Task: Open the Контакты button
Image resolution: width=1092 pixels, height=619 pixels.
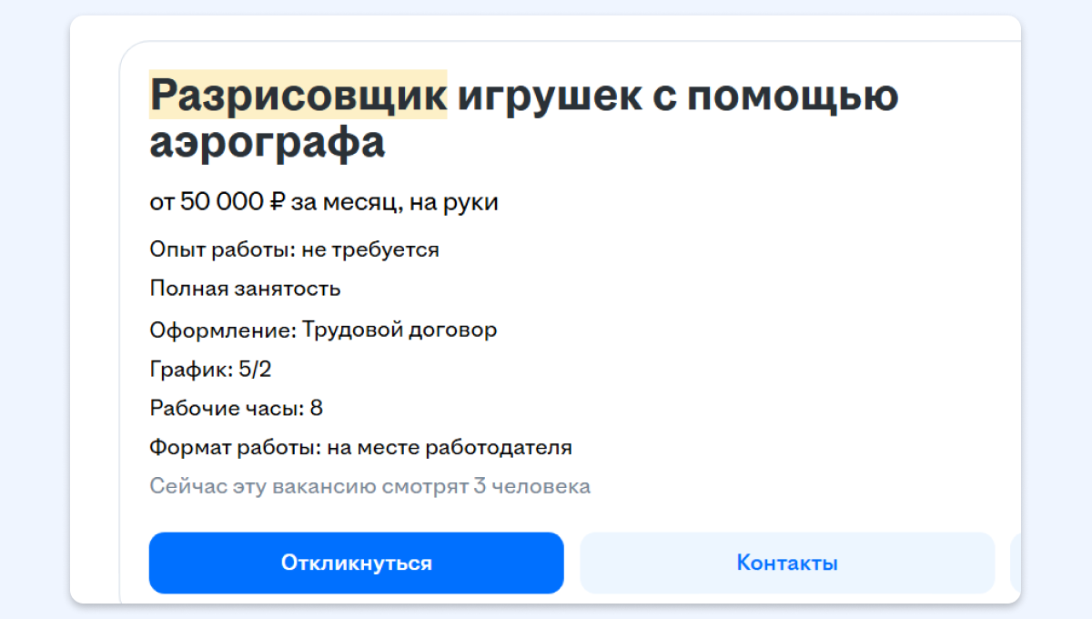Action: 787,563
